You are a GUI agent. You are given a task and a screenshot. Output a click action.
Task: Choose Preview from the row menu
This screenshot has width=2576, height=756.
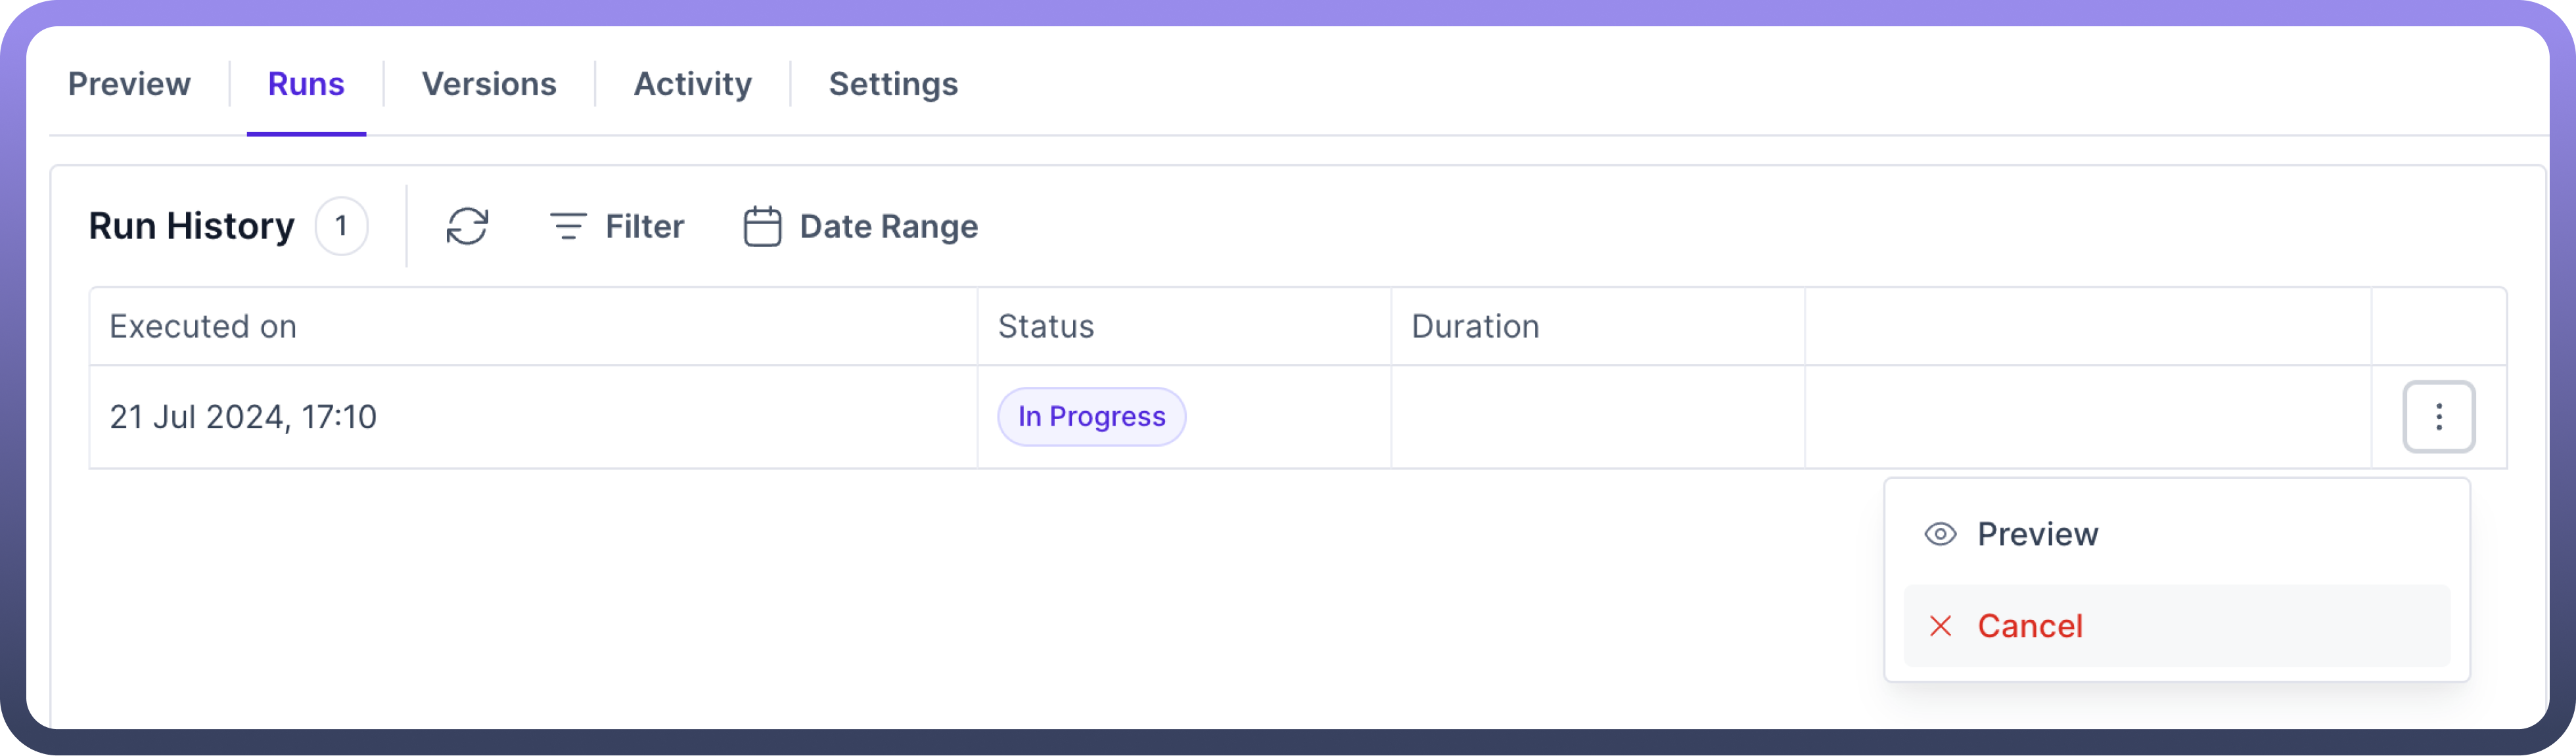click(x=2037, y=534)
